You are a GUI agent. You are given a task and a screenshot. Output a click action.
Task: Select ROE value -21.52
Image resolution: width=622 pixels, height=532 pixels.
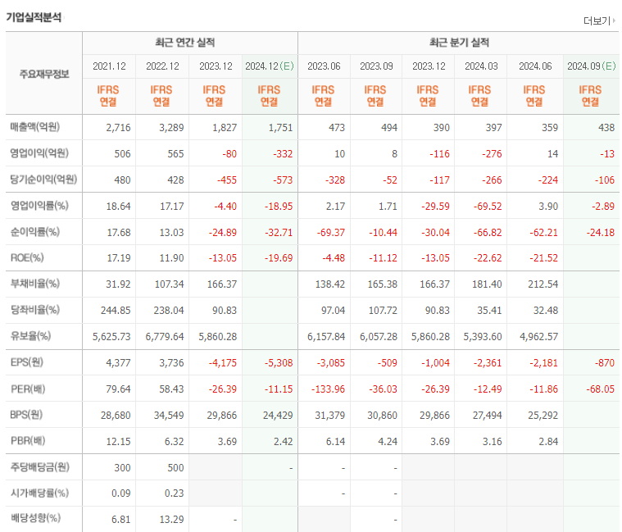click(x=543, y=258)
